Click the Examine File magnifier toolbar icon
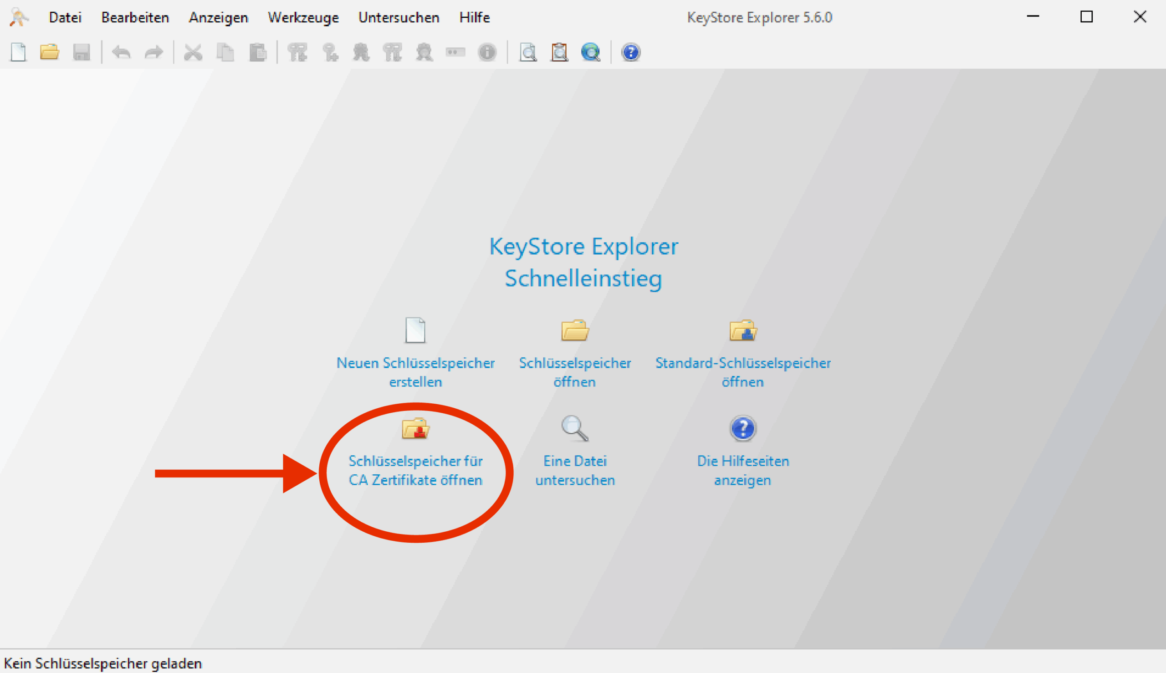 527,52
